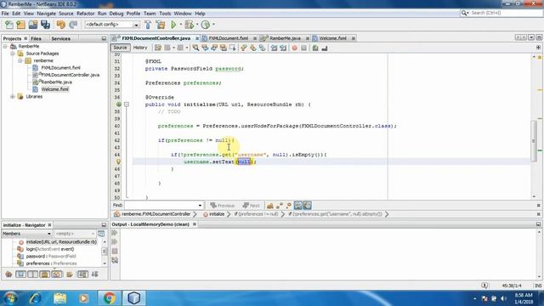Image resolution: width=544 pixels, height=306 pixels.
Task: Click the Clean and Build Project icon
Action: 161,25
